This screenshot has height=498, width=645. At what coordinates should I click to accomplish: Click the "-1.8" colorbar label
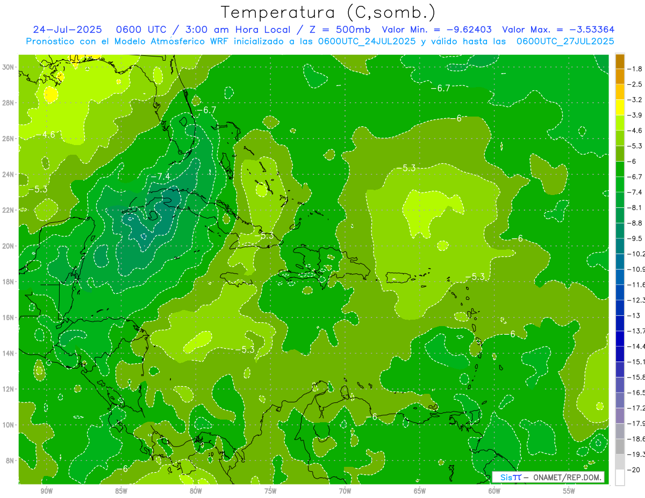pos(635,69)
